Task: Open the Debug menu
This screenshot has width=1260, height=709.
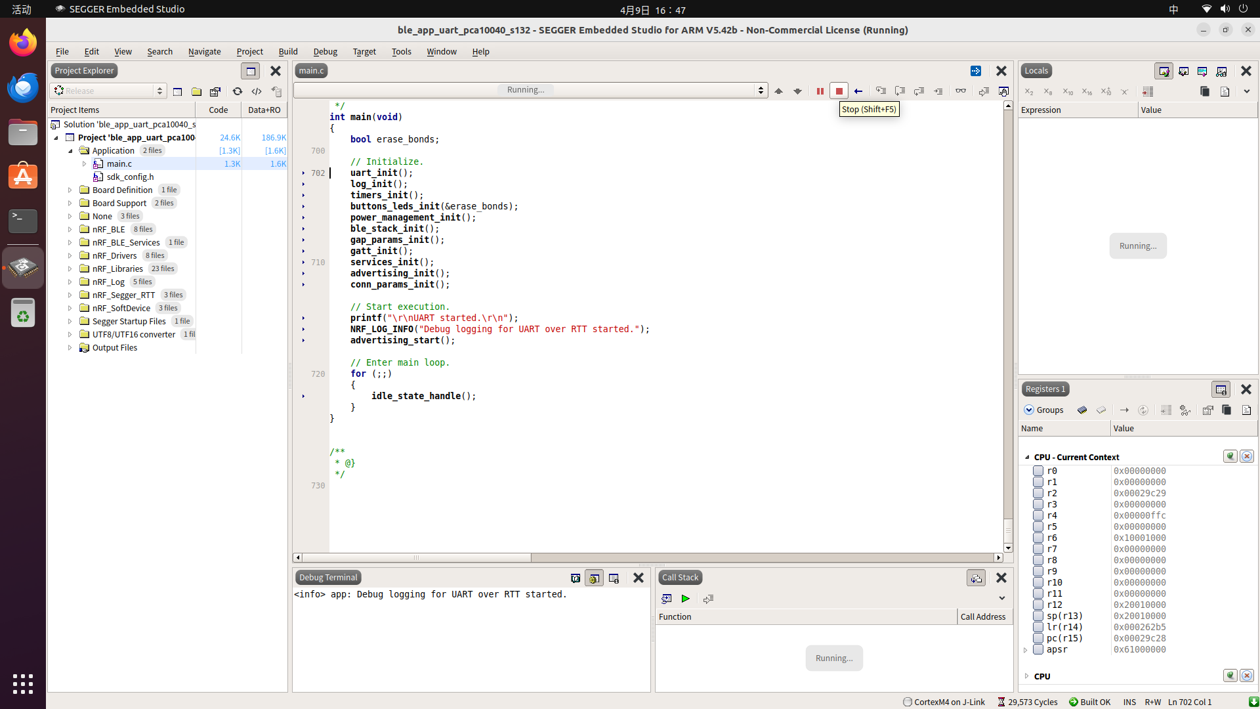Action: (x=325, y=51)
